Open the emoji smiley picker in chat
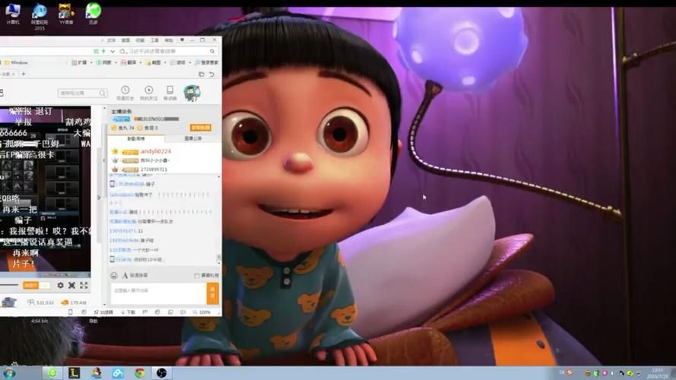This screenshot has width=676, height=380. point(114,275)
